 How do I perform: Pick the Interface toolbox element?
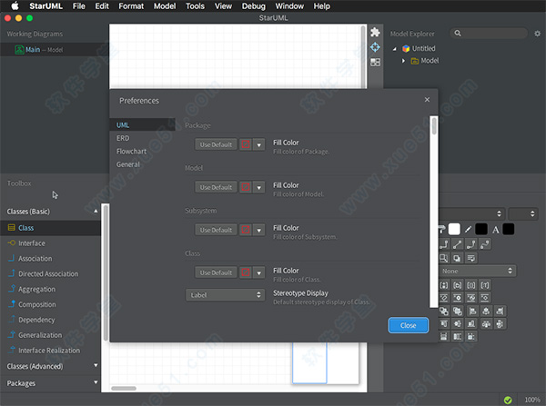tap(31, 243)
